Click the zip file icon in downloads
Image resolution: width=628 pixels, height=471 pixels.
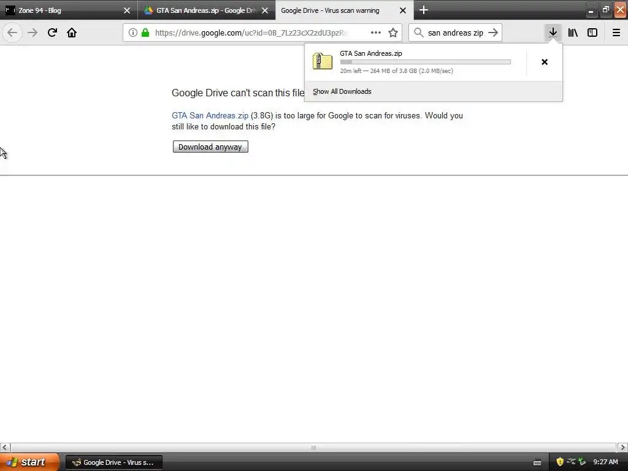pos(323,62)
